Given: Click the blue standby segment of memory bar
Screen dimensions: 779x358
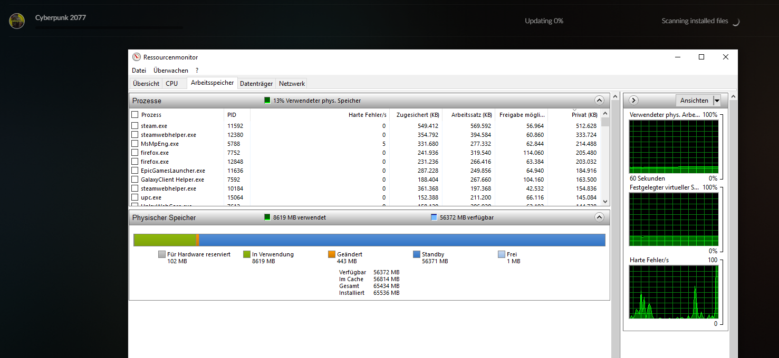Looking at the screenshot, I should 402,240.
